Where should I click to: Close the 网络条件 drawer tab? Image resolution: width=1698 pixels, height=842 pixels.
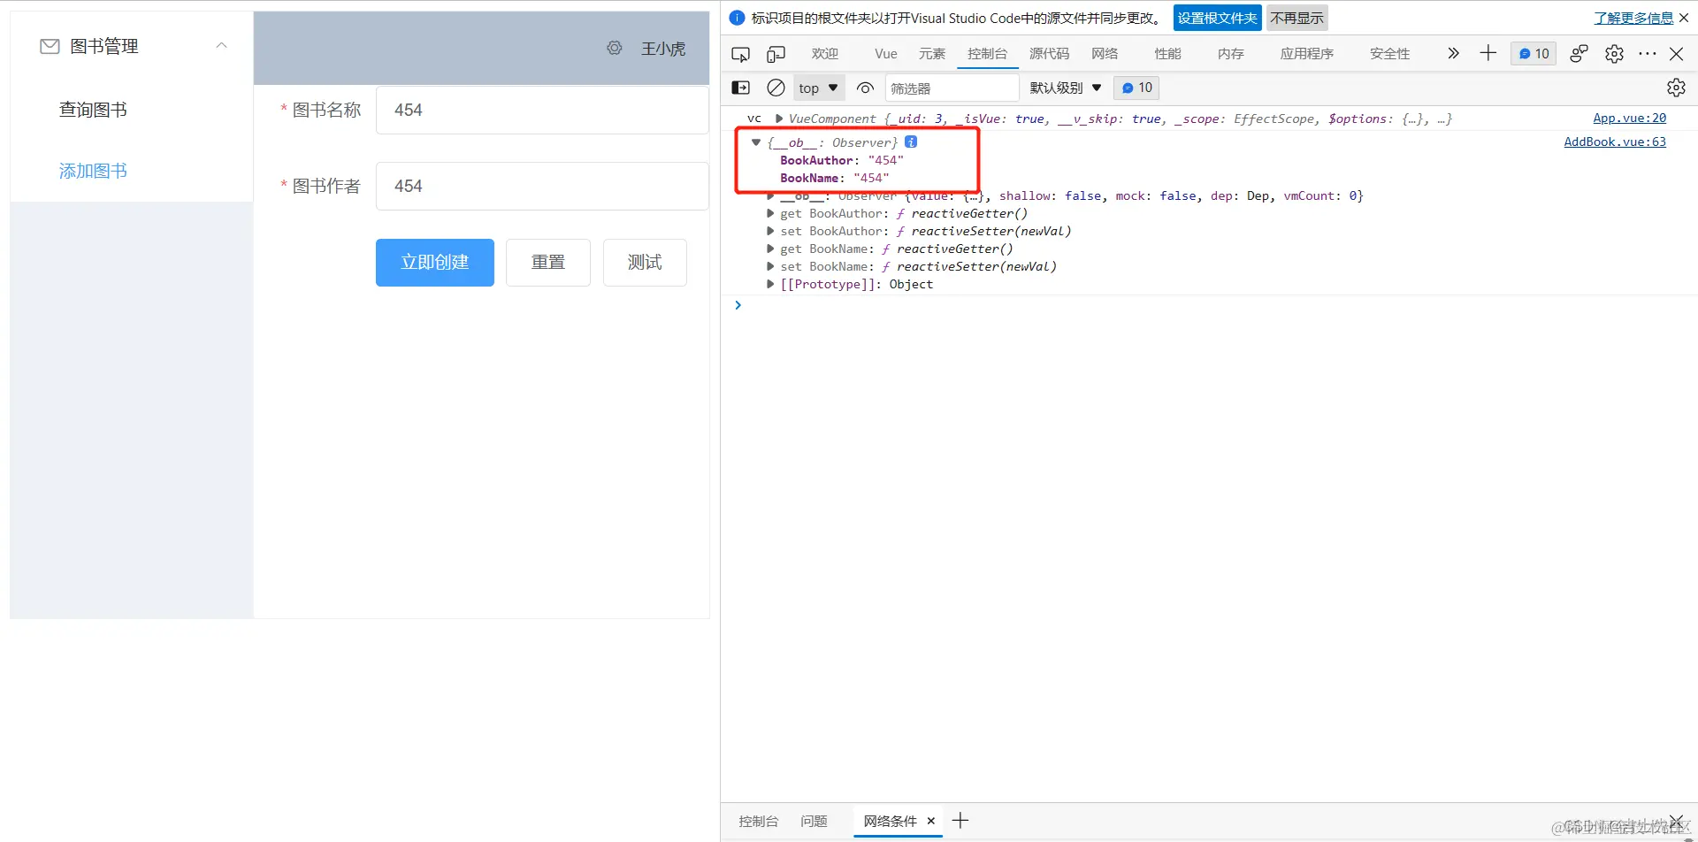click(x=930, y=821)
